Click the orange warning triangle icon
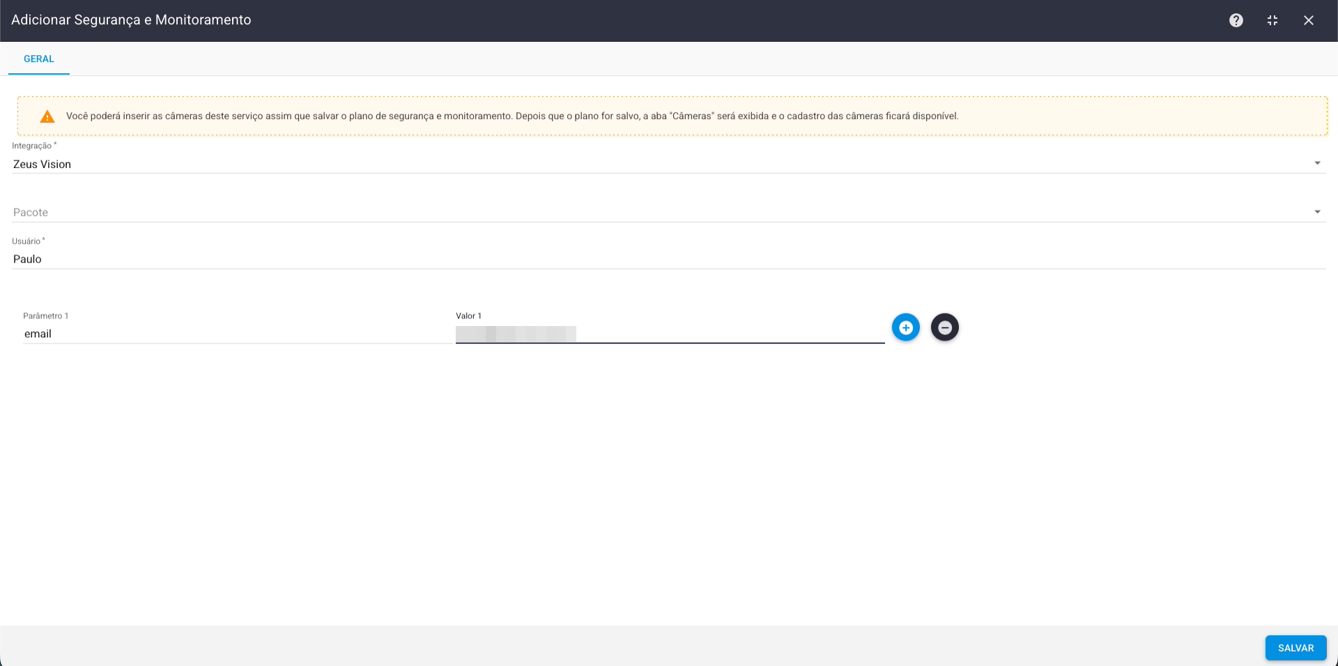 coord(47,116)
